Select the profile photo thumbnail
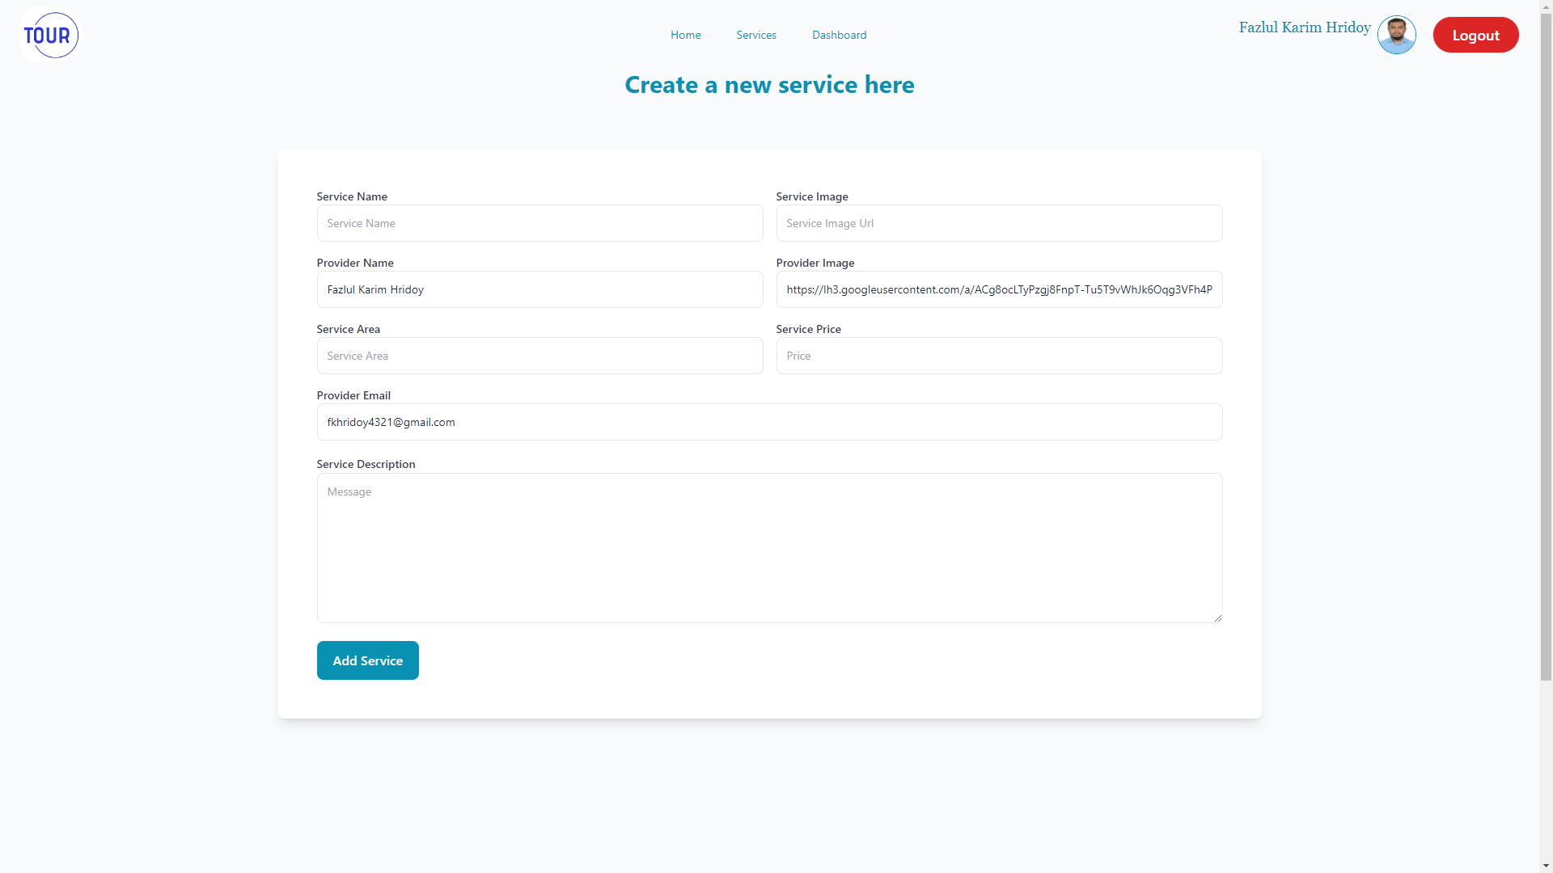This screenshot has width=1553, height=873. [x=1396, y=35]
